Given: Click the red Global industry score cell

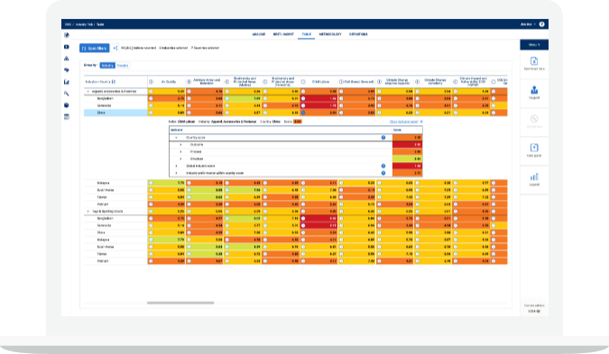Looking at the screenshot, I should point(408,166).
